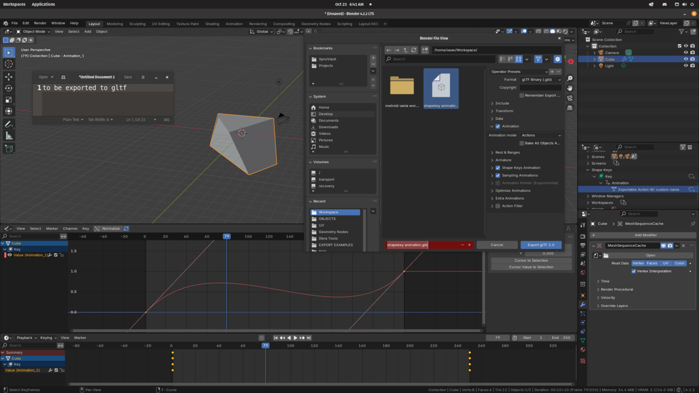The width and height of the screenshot is (699, 393).
Task: Select the Transform tool
Action: (9, 111)
